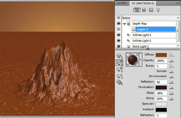Viewport: 181px width, 118px height.
Task: Switch to the LAYERS tab
Action: tap(122, 3)
